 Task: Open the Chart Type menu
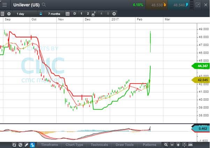point(74,145)
